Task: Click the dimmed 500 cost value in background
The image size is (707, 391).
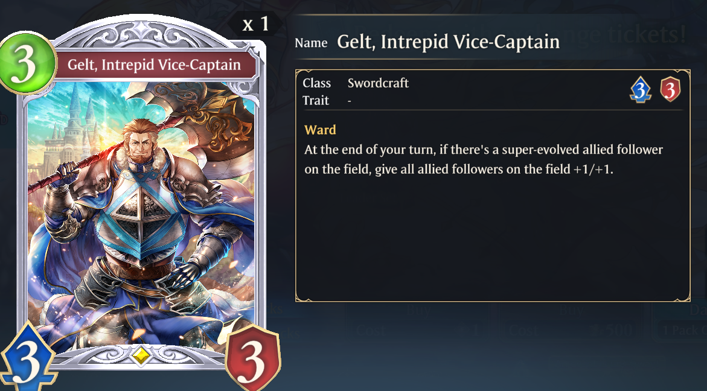Action: coord(619,331)
